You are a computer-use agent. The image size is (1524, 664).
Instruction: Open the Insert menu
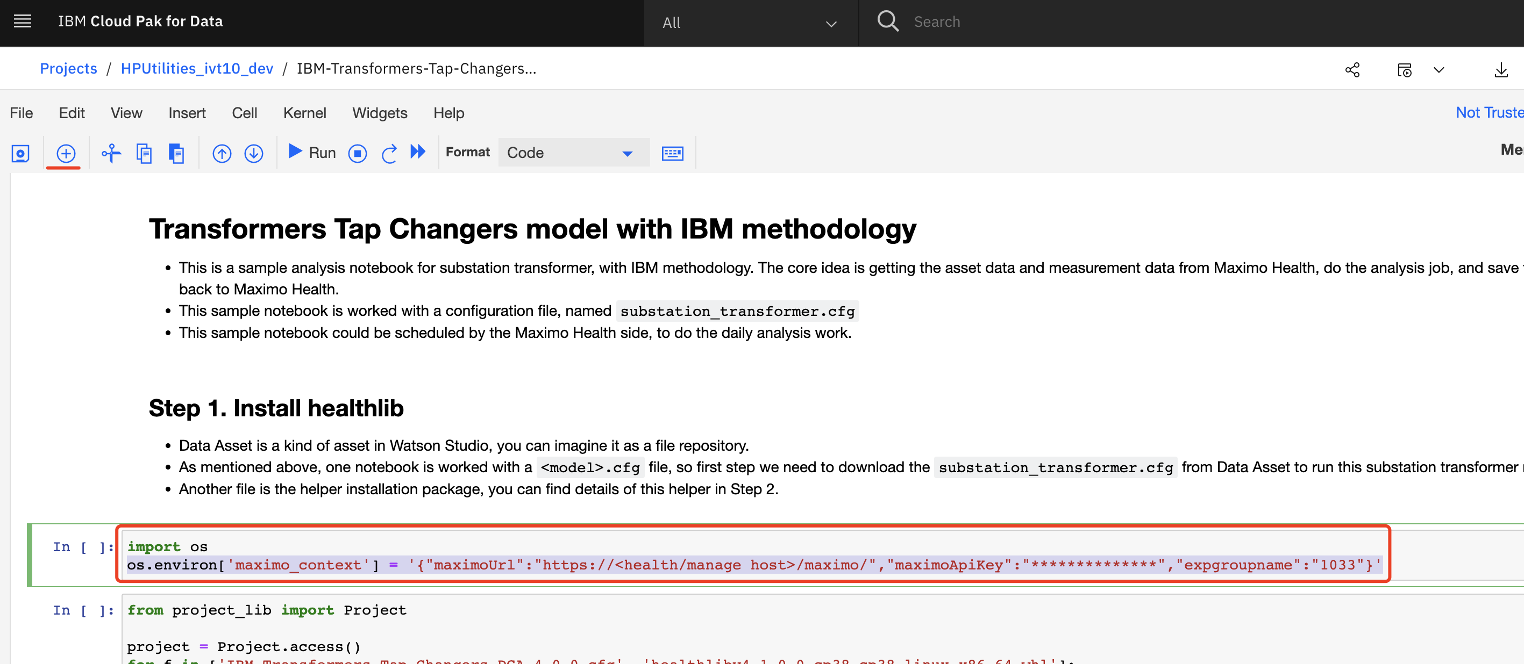click(x=187, y=113)
